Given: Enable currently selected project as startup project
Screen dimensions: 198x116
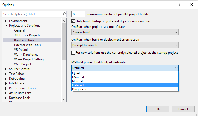Looking at the screenshot, I should (x=73, y=53).
